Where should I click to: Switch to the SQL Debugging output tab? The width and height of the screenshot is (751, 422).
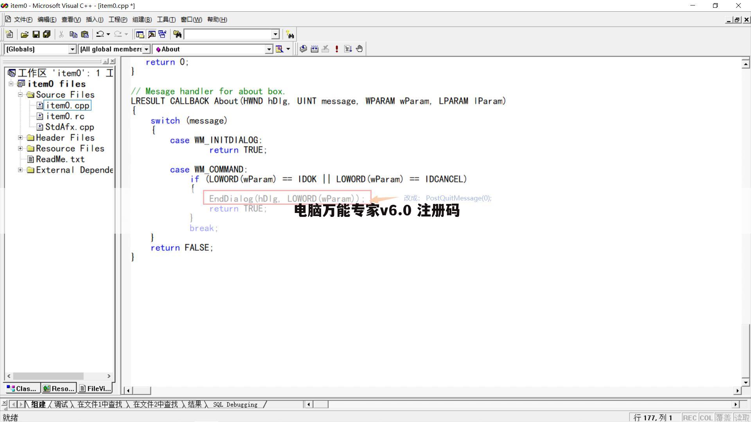(x=235, y=404)
